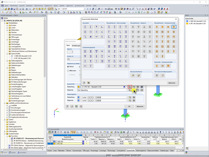
Task: Click yellow swatch for IPE 140 in Panel
Action: pyautogui.click(x=187, y=23)
